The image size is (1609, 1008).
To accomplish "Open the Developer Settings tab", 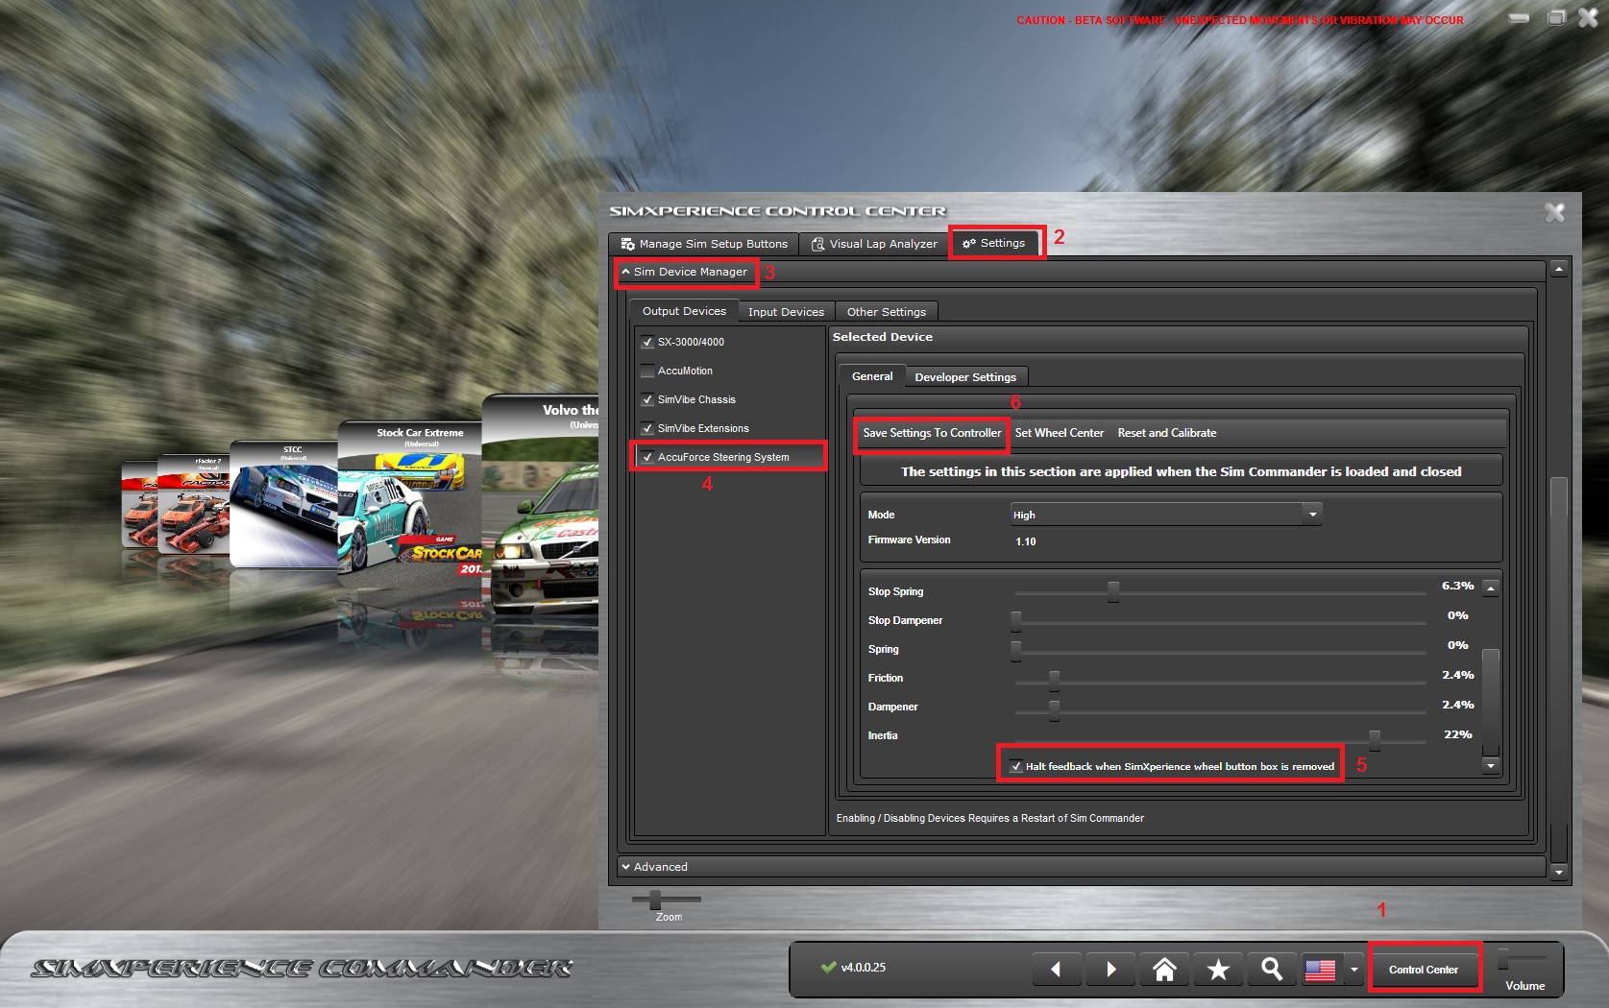I will click(965, 376).
